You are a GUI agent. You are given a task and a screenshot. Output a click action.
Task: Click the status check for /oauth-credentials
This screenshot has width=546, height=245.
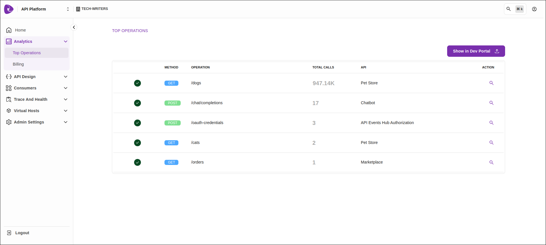[137, 123]
